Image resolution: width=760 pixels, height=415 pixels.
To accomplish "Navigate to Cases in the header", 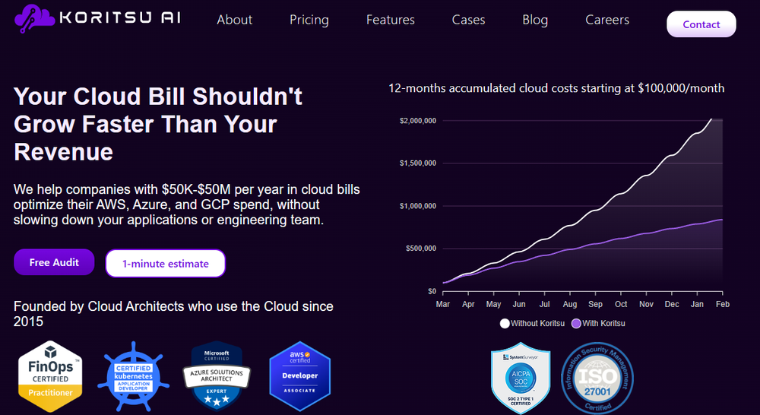I will [468, 20].
